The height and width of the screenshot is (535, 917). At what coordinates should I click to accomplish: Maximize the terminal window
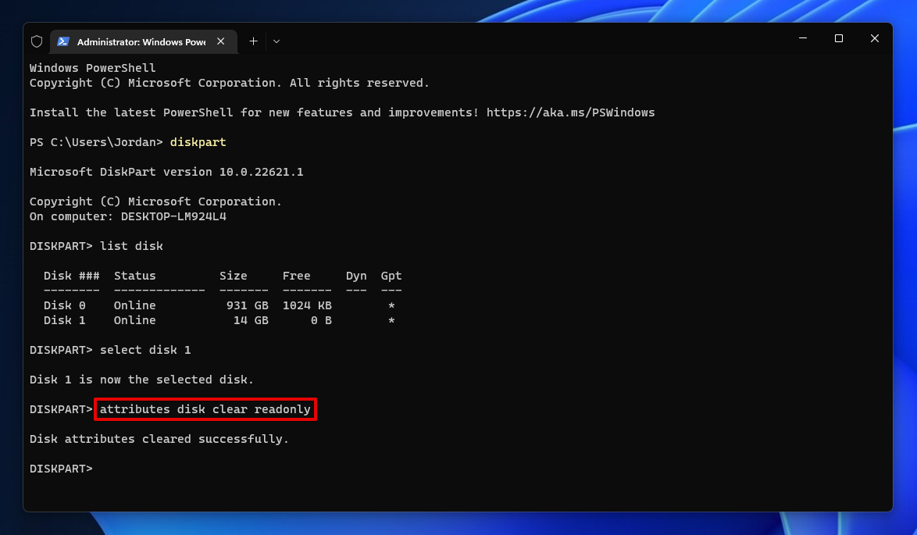(x=839, y=38)
